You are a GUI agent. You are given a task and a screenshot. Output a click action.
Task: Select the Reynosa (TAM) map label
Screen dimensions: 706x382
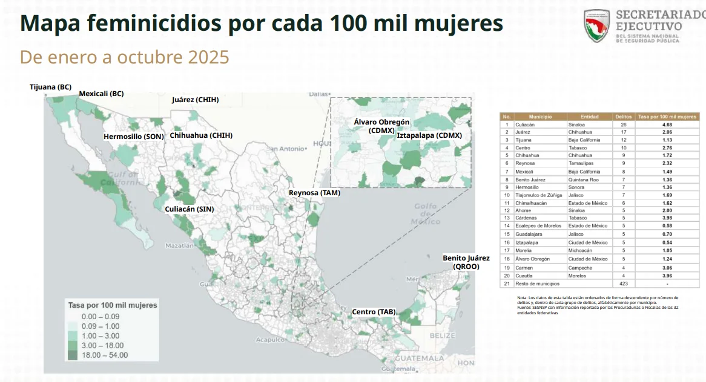314,193
